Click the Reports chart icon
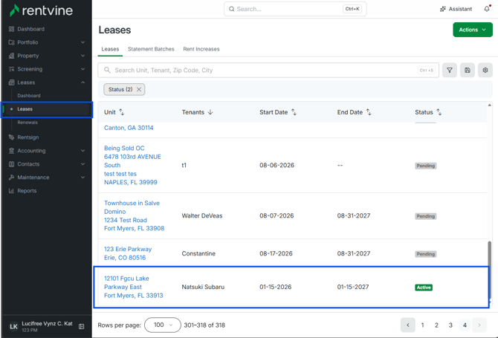Screen dimensions: 498x338 (11, 190)
